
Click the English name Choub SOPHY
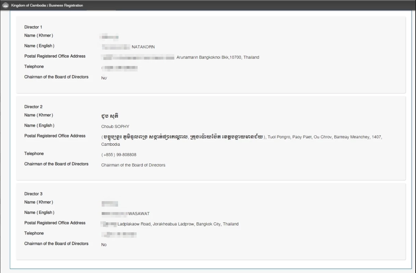[x=115, y=127]
